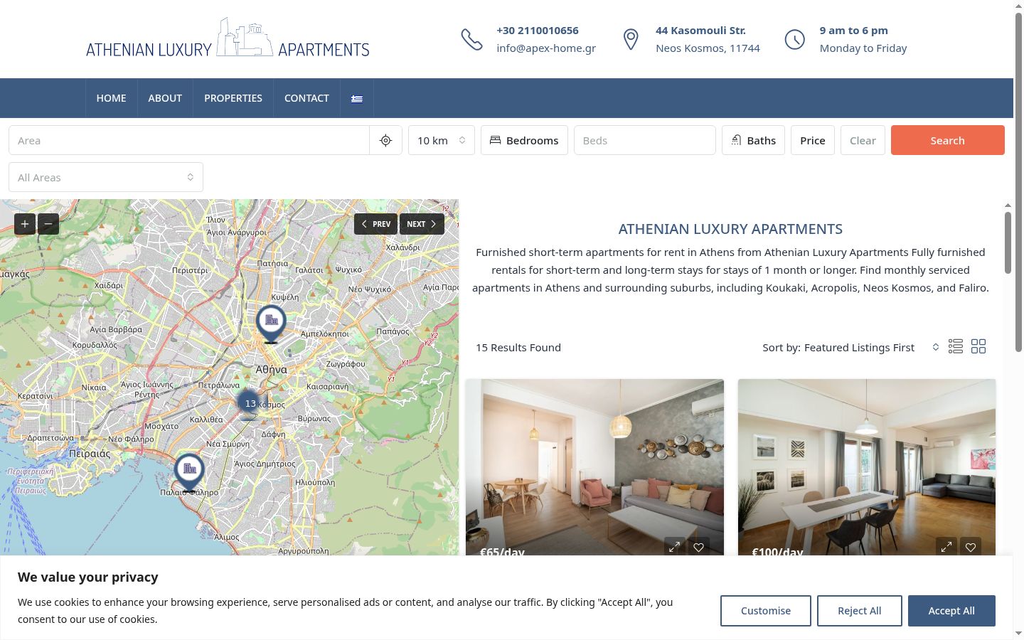
Task: Expand fullscreen icon on €100/day listing
Action: click(946, 546)
